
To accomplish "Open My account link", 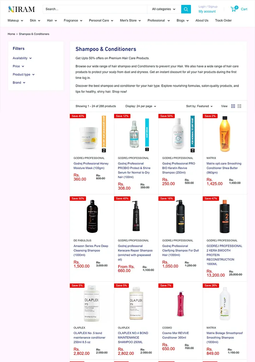I will pos(207,11).
